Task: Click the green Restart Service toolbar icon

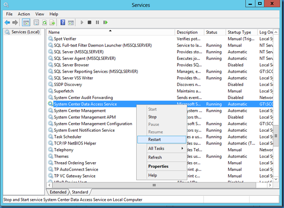Action: coord(105,22)
